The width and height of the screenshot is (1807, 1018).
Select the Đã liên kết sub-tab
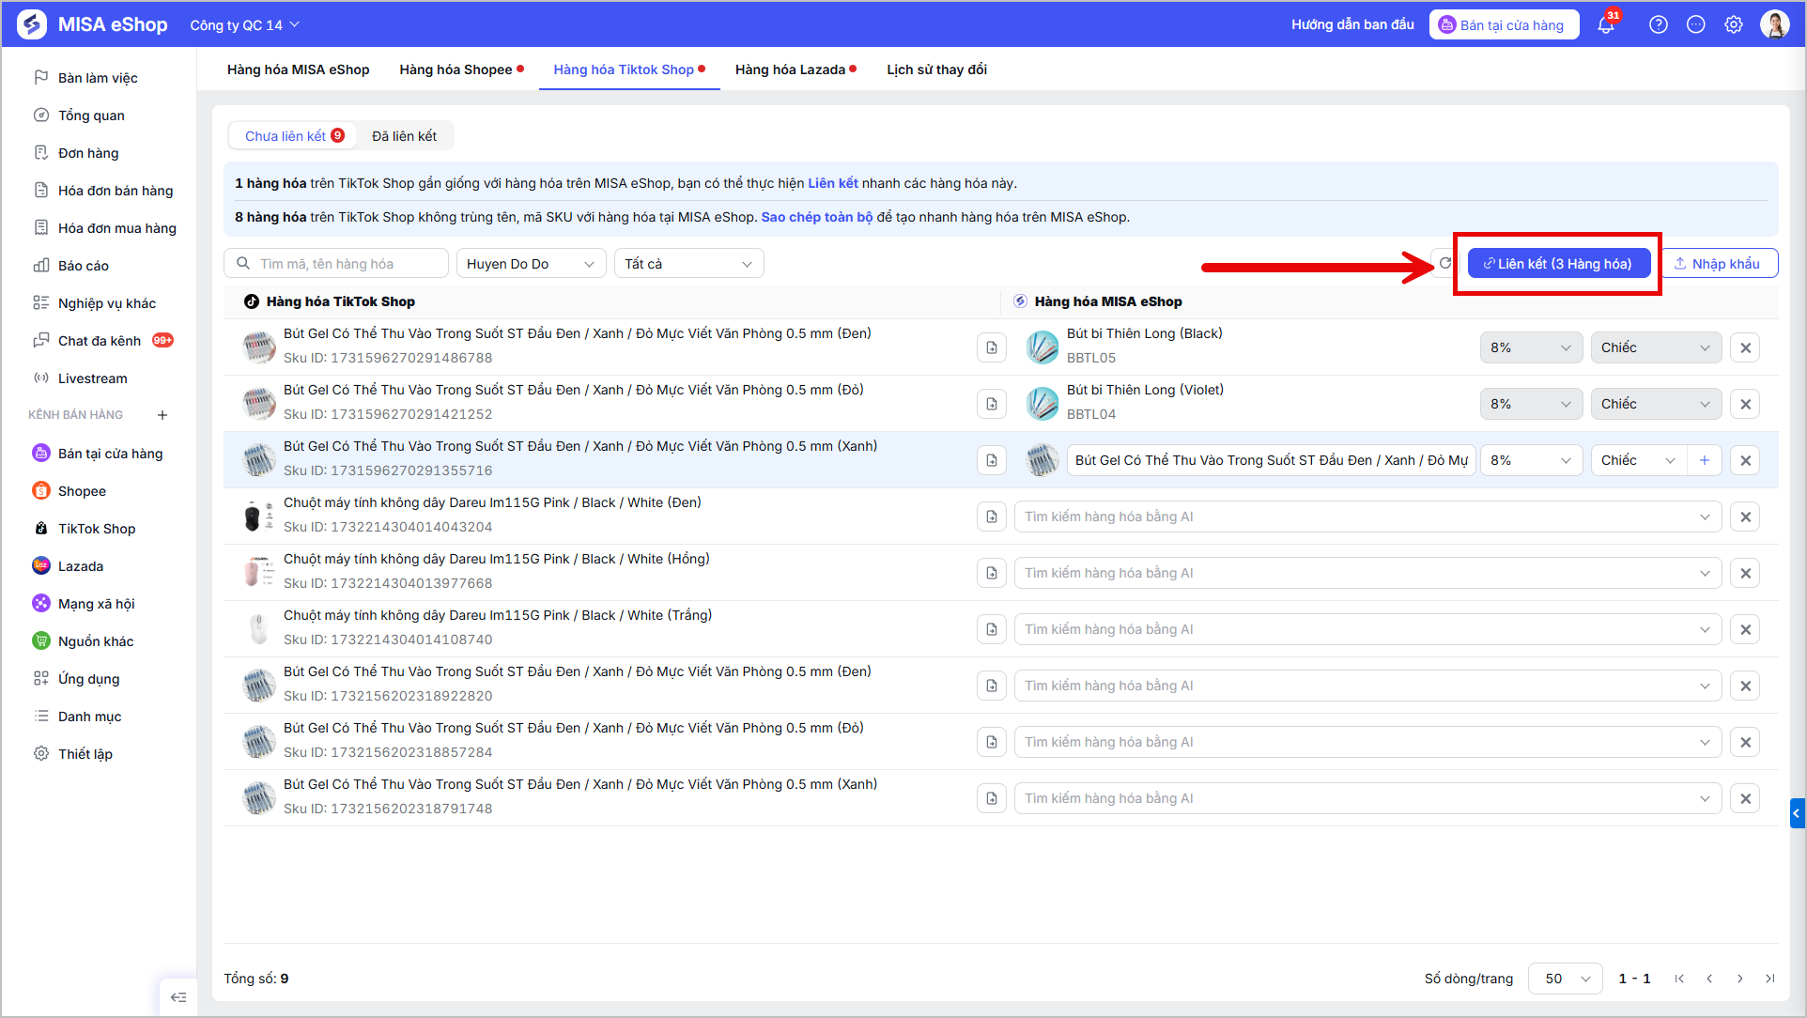click(404, 136)
